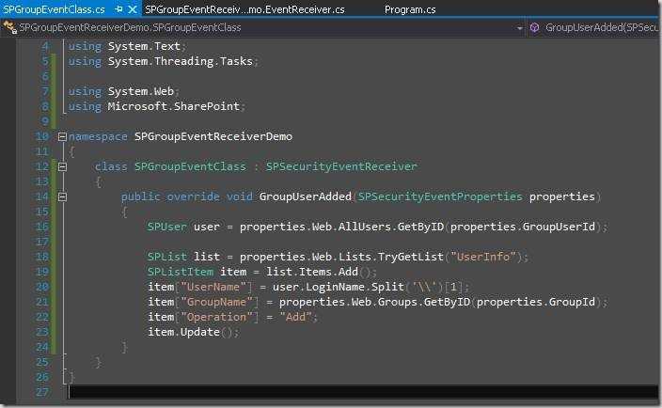
Task: Click the method cube icon beside GroupUserAdded
Action: tap(534, 28)
